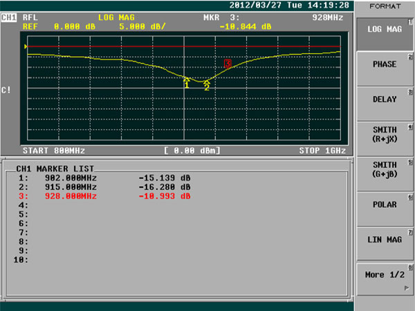Select empty marker row 7:

click(x=24, y=232)
